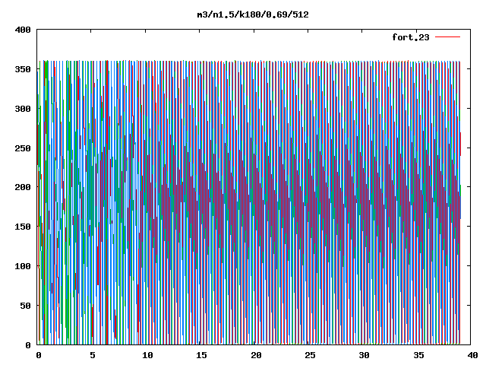Click the plot title m3/n1.5/k180/0.69/512
This screenshot has width=486, height=365.
tap(253, 14)
